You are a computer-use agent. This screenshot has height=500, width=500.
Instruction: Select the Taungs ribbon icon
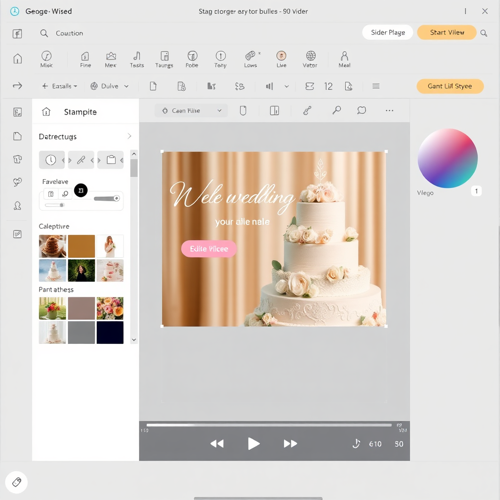point(164,59)
